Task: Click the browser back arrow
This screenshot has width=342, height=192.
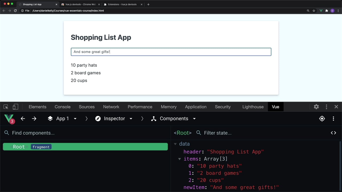Action: click(x=4, y=11)
